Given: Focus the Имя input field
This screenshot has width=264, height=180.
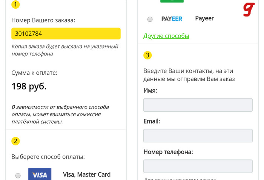Looking at the screenshot, I should 198,105.
